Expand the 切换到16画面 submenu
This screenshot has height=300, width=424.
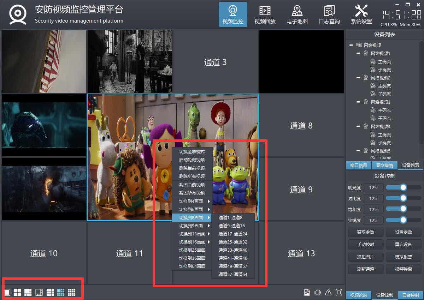[x=192, y=242]
